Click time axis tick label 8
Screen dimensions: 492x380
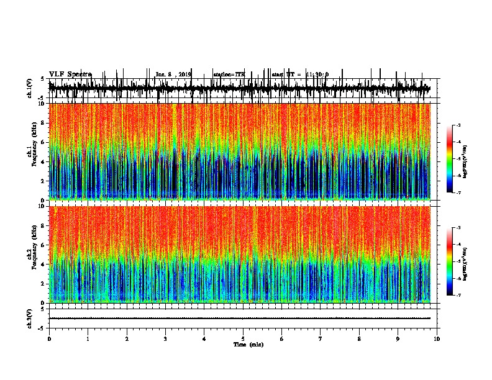click(x=359, y=339)
